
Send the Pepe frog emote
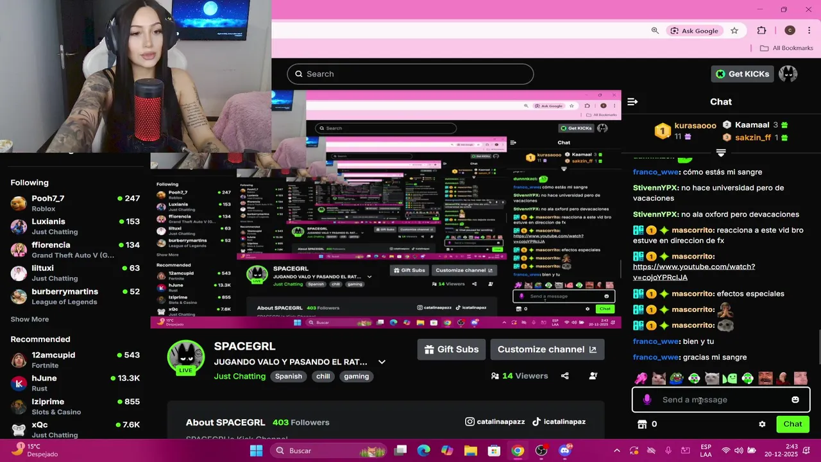tap(676, 379)
